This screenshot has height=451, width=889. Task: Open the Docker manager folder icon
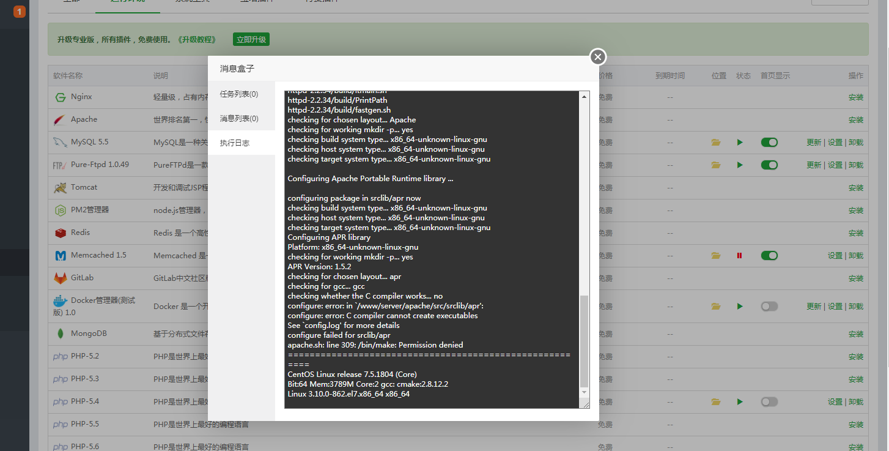pyautogui.click(x=716, y=307)
